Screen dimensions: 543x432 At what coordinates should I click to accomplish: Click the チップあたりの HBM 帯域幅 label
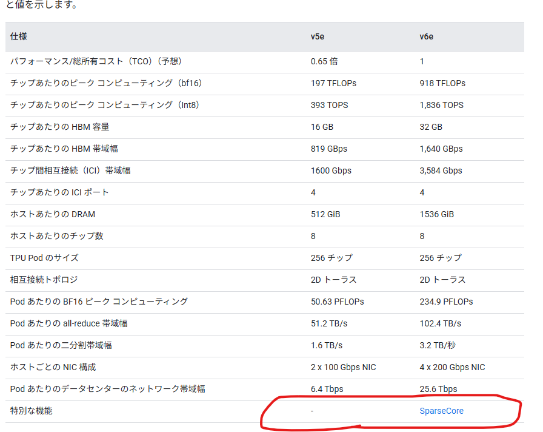tap(64, 149)
